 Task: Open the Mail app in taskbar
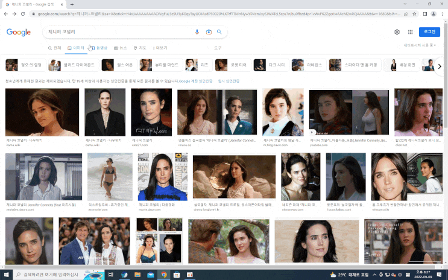point(151,275)
